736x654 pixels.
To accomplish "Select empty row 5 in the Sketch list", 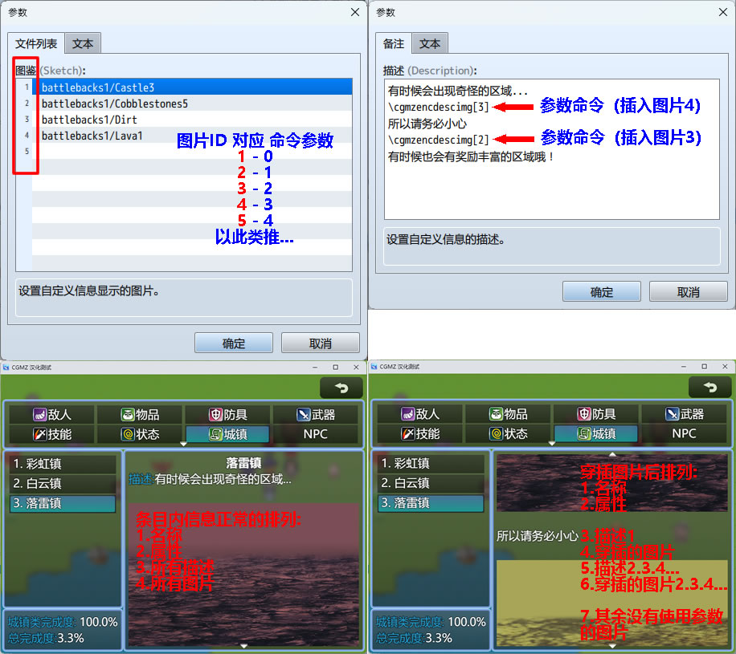I will (x=192, y=152).
